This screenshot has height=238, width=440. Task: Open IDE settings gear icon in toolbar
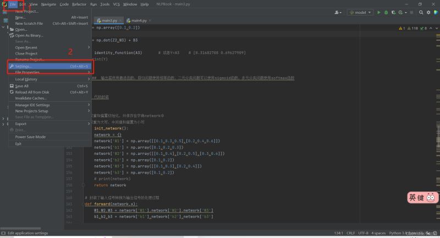[x=428, y=12]
